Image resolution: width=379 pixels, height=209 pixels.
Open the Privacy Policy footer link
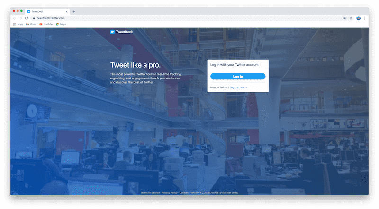170,193
